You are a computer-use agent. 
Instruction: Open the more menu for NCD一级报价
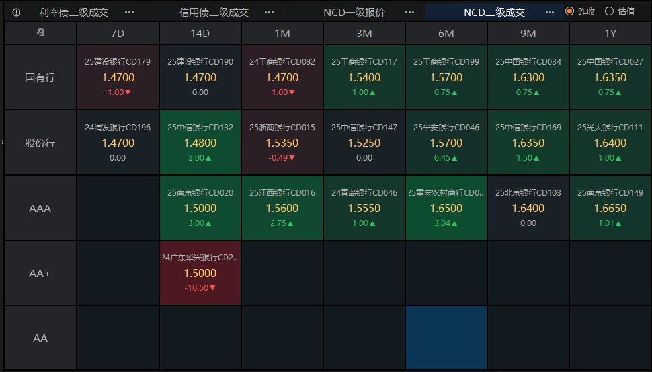[x=409, y=12]
